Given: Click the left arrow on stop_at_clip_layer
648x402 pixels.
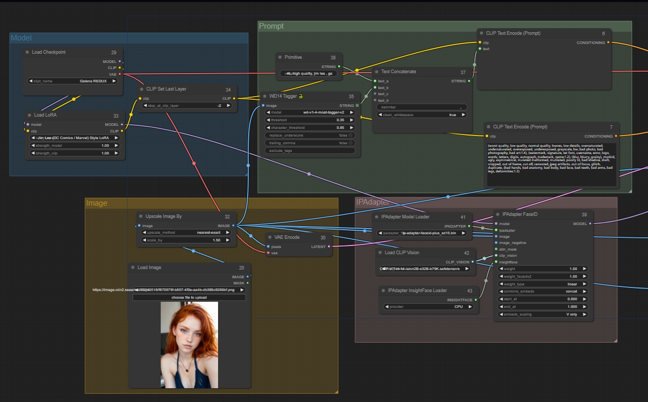Looking at the screenshot, I should point(144,105).
